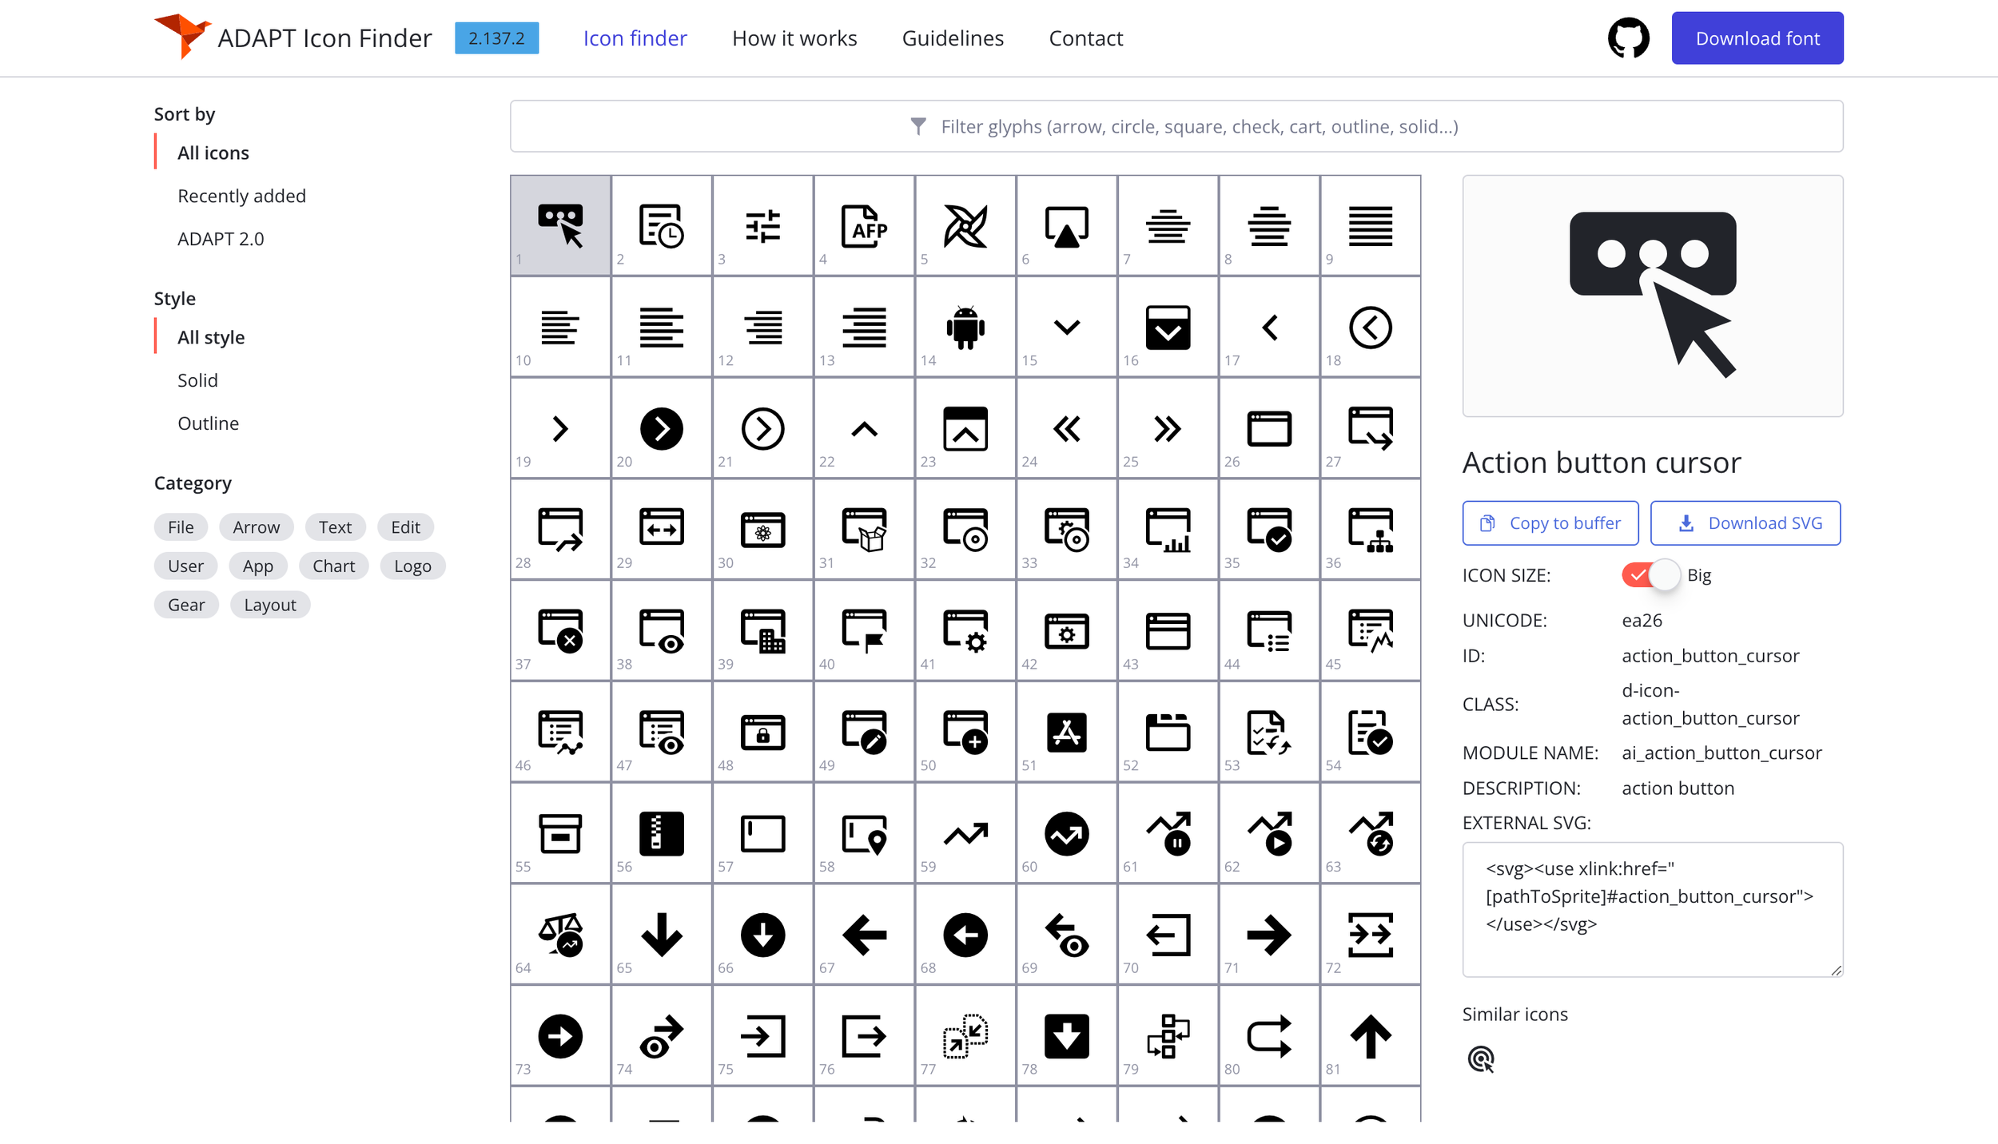Open the Guidelines page
The image size is (1998, 1144).
(x=953, y=38)
